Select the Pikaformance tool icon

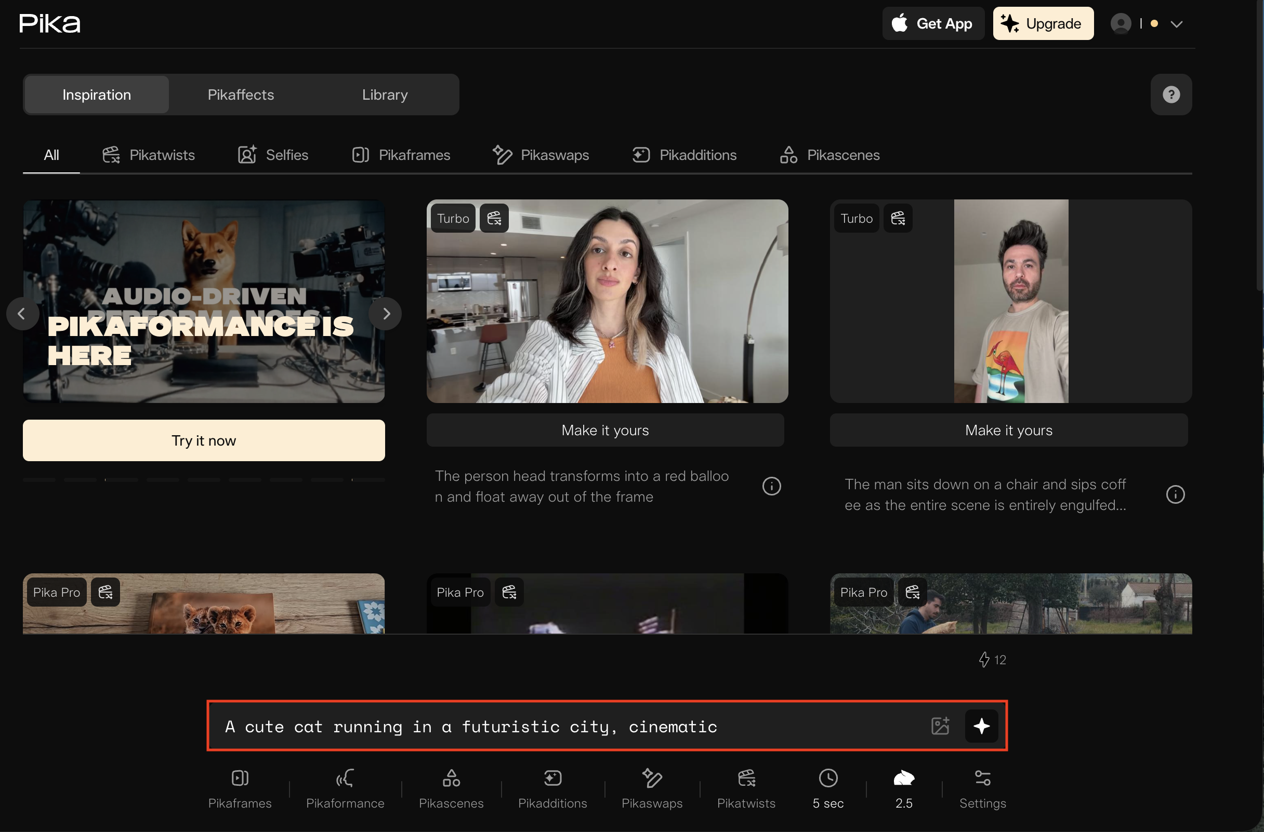pyautogui.click(x=345, y=779)
